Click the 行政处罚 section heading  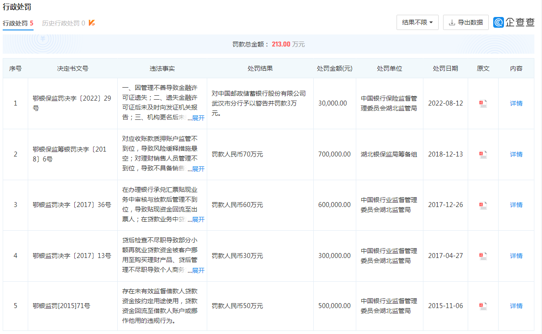pos(17,7)
